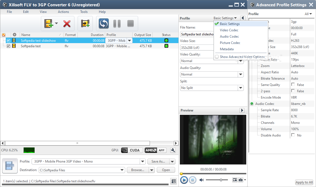Screen dimensions: 316x187
Task: Open the Basic Settings dropdown
Action: tap(225, 18)
